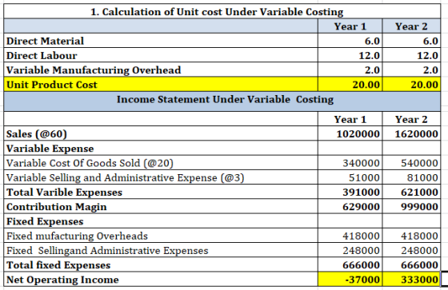The width and height of the screenshot is (448, 290).
Task: Select the cell showing 391000
Action: tap(350, 192)
